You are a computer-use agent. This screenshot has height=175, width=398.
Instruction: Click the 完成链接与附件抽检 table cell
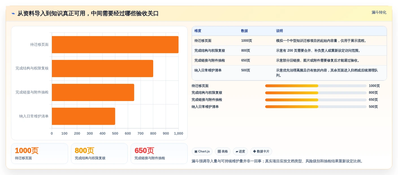[x=210, y=60]
